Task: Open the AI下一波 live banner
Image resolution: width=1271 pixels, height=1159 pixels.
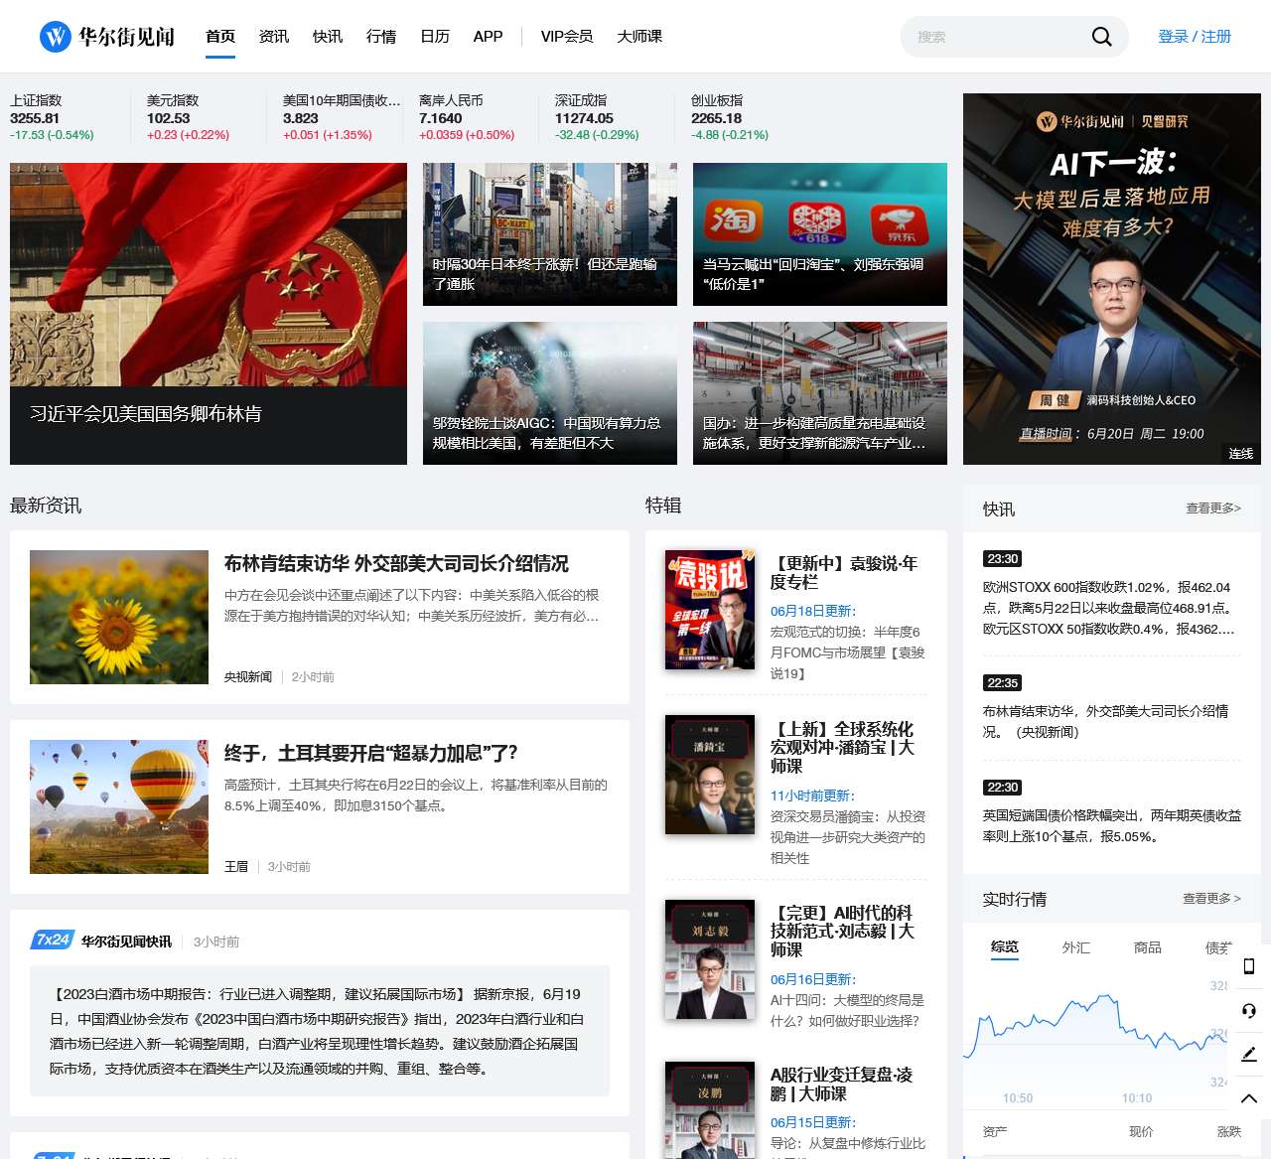Action: point(1112,279)
